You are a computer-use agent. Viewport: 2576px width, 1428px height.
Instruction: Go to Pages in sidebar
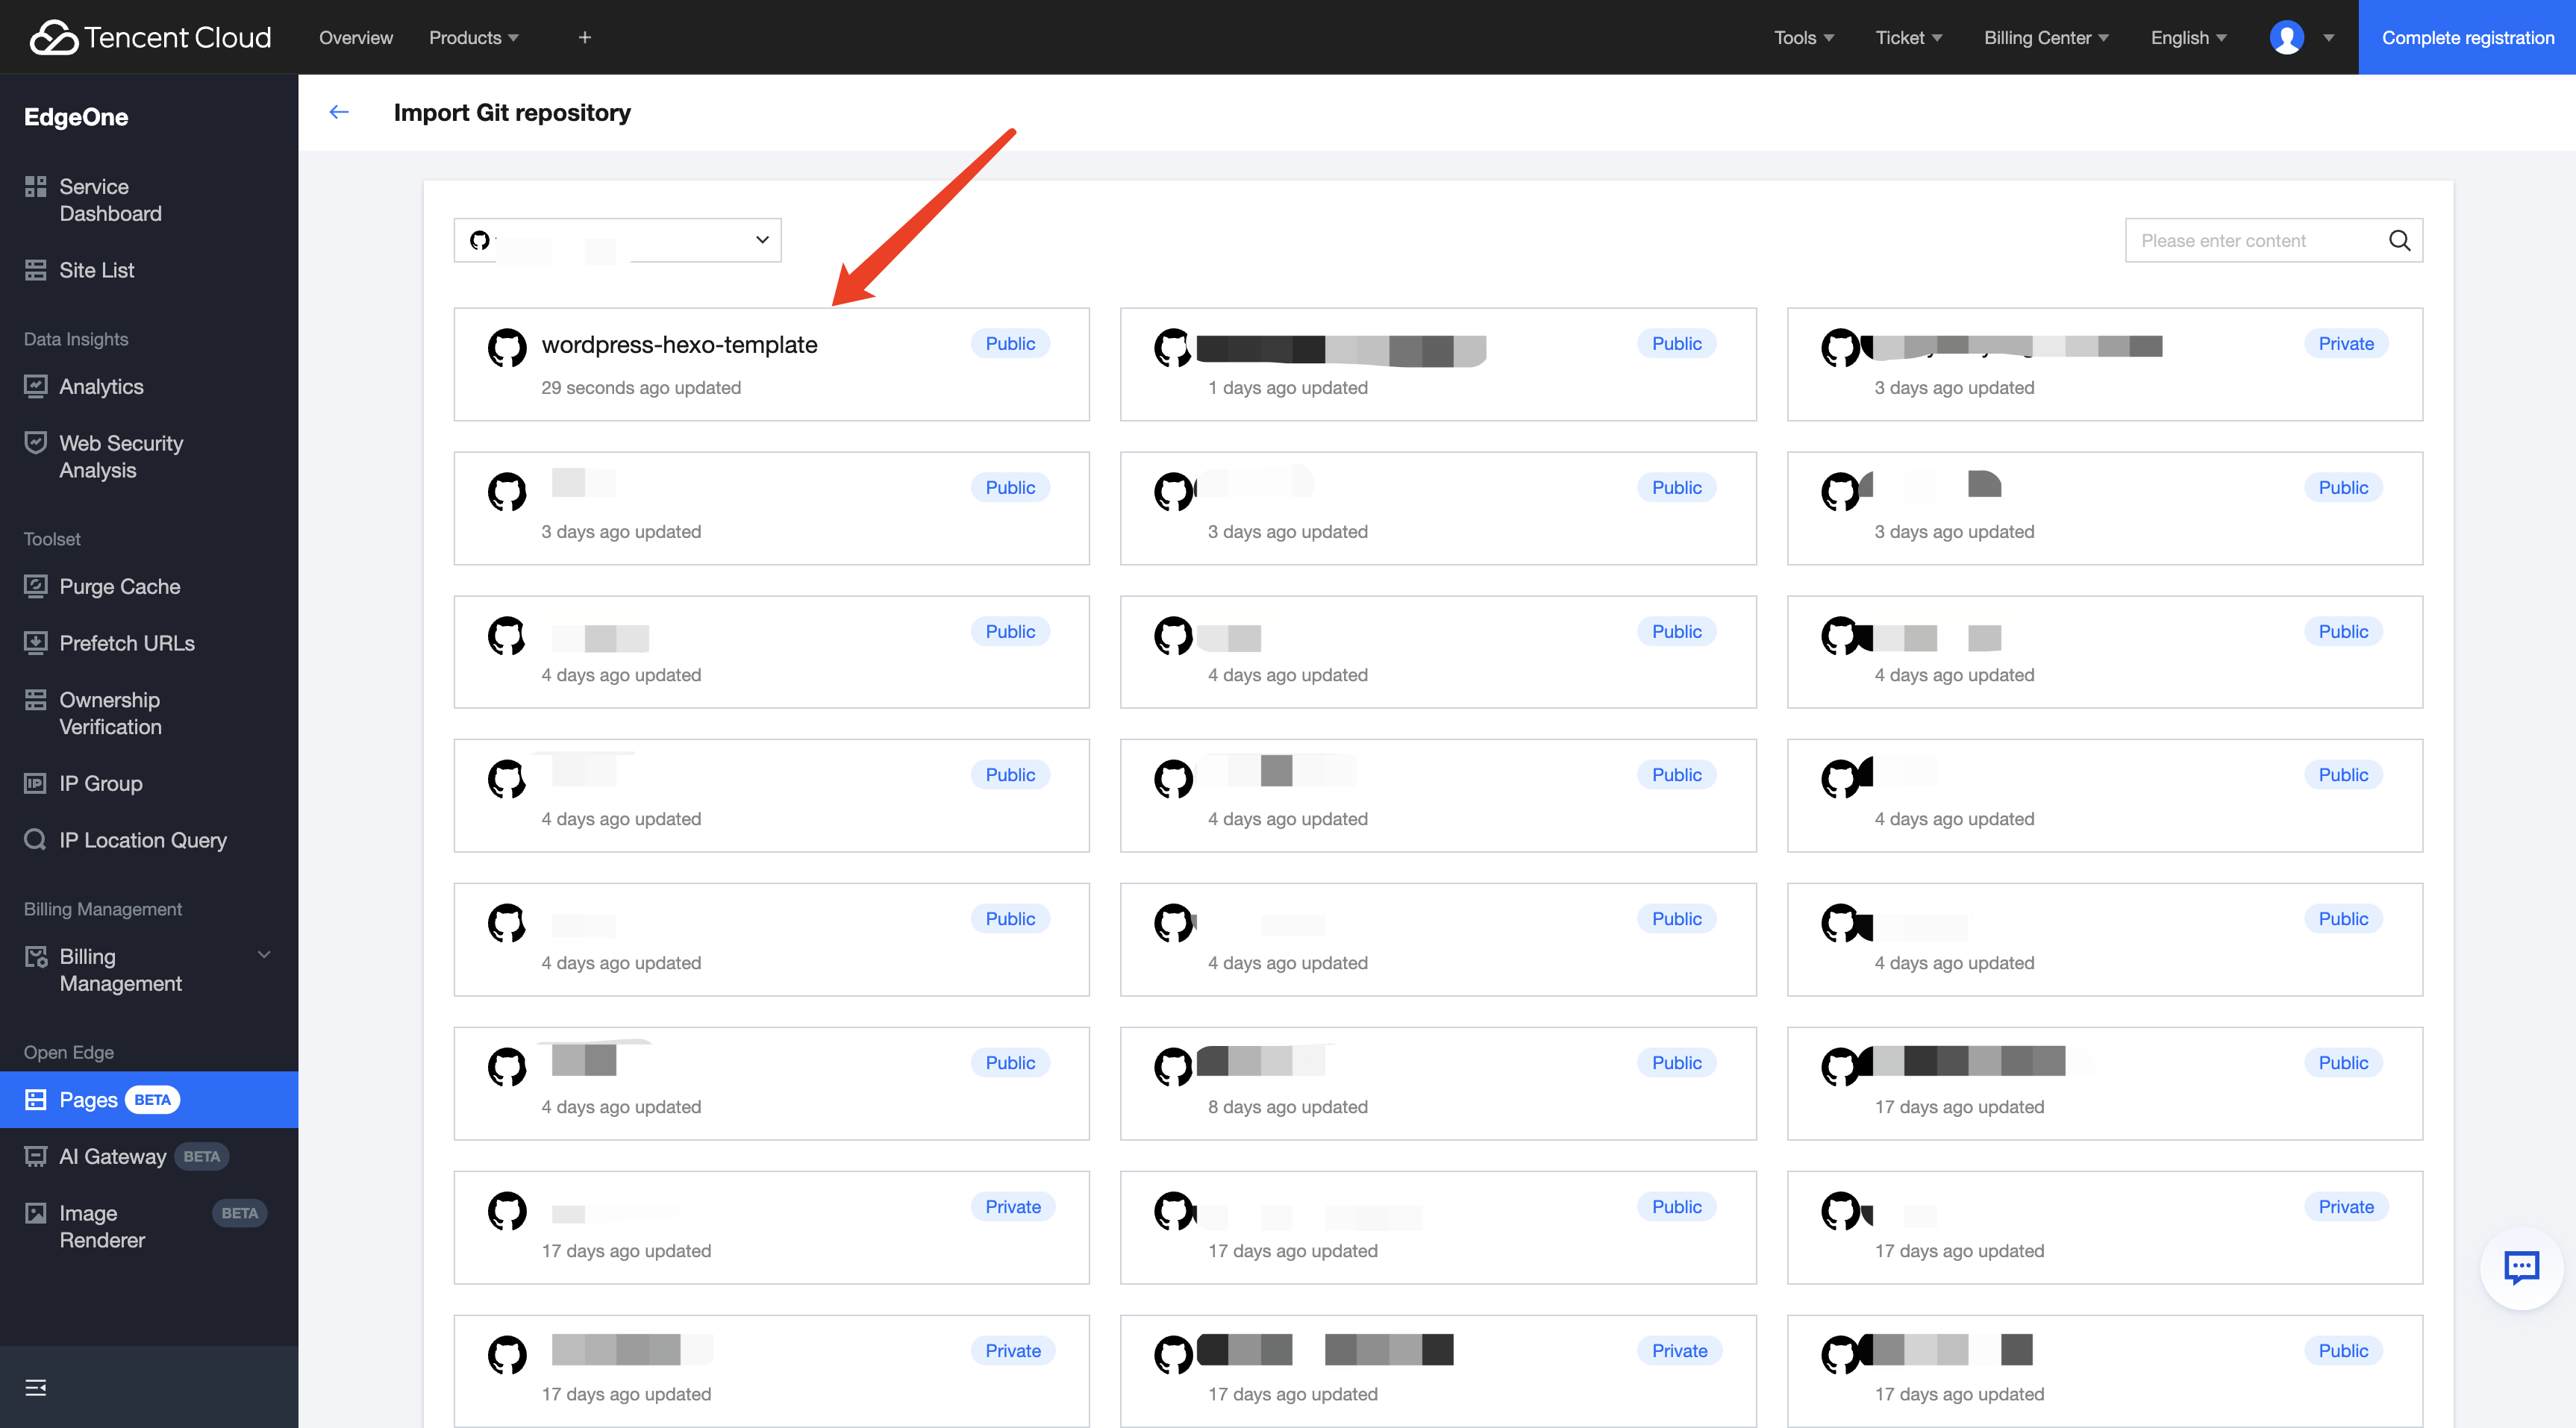click(88, 1099)
